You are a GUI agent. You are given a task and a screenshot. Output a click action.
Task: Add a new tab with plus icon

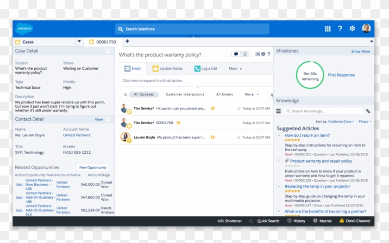pyautogui.click(x=127, y=41)
